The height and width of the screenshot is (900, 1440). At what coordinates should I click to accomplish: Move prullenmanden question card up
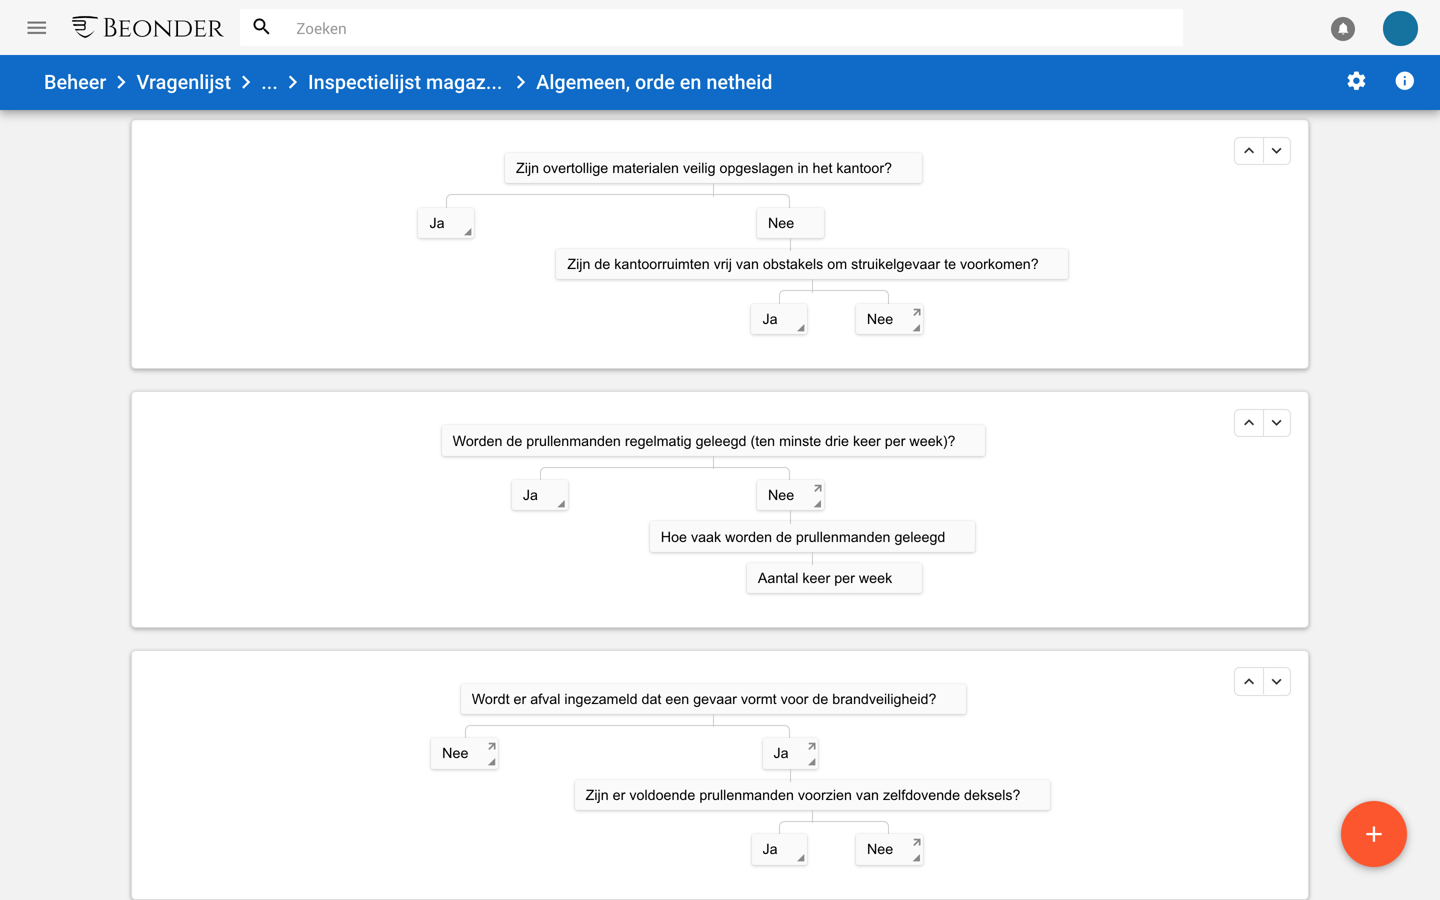point(1248,422)
